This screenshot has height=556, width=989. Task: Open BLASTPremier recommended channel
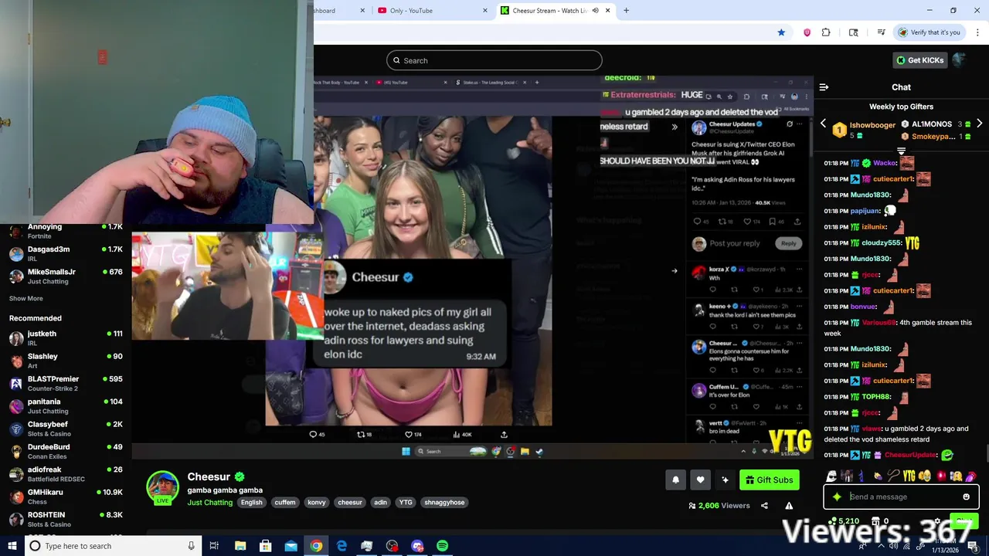66,384
